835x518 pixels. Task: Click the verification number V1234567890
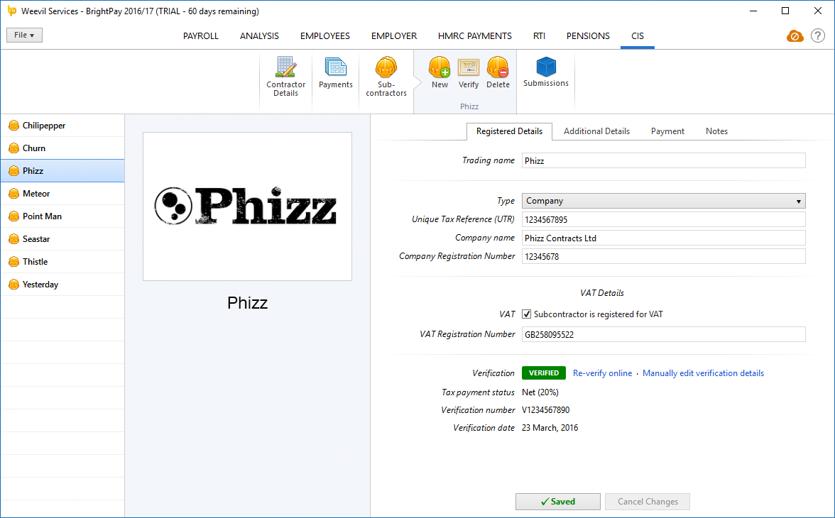click(x=546, y=410)
